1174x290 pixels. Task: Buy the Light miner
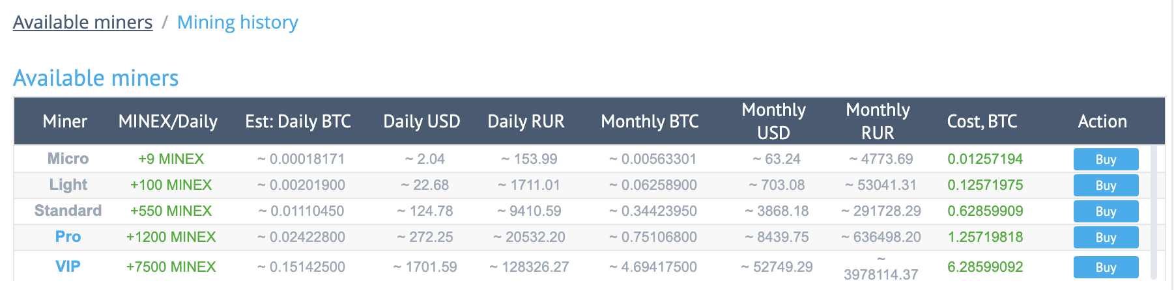pyautogui.click(x=1106, y=185)
